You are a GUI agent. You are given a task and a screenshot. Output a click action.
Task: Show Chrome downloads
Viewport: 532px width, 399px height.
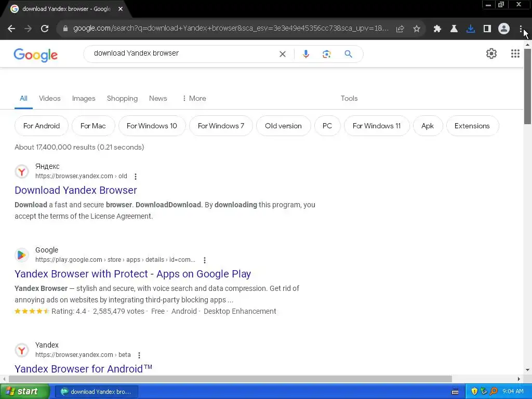pos(471,29)
